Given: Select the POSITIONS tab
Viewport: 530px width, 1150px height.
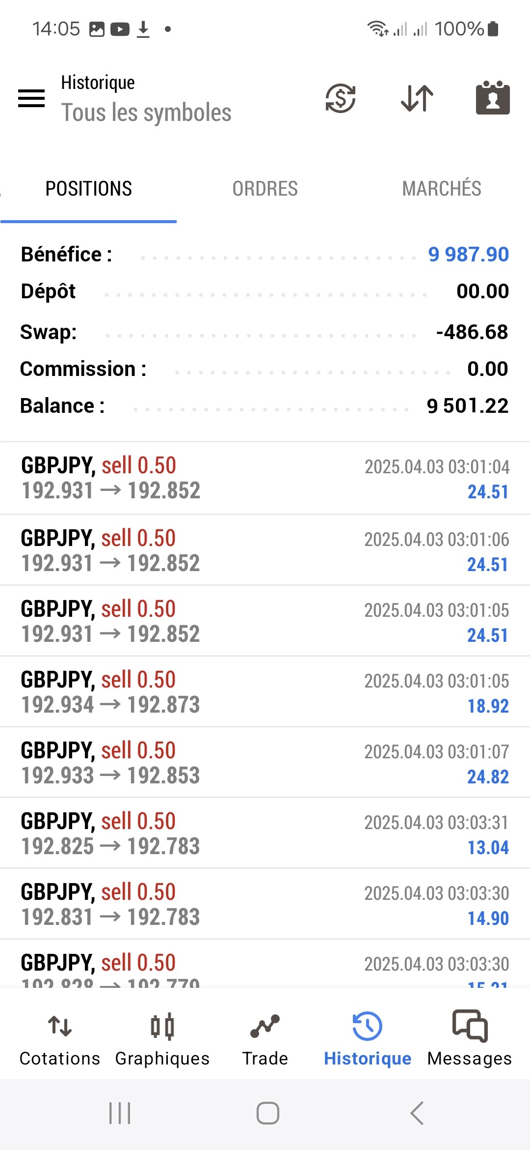Looking at the screenshot, I should (x=89, y=189).
